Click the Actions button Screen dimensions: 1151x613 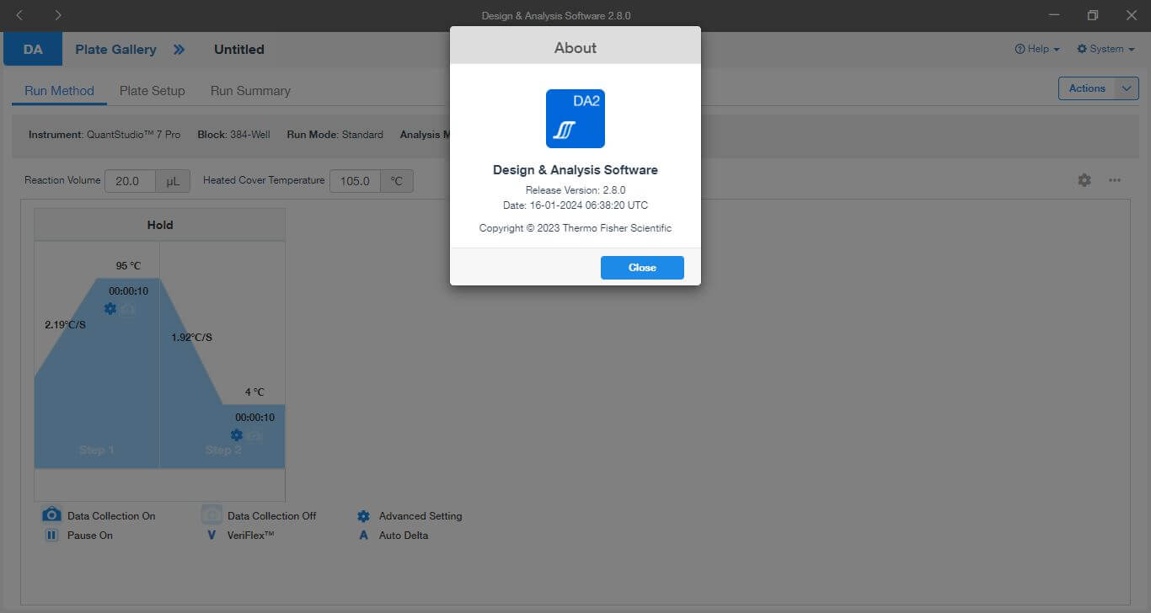pos(1087,88)
